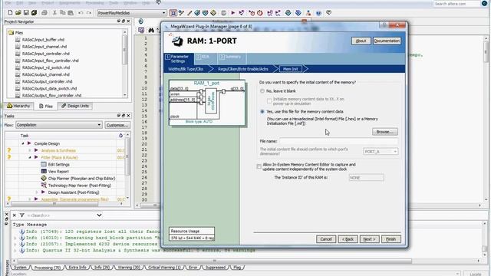Click the Paste icon in the toolbar

[71, 13]
